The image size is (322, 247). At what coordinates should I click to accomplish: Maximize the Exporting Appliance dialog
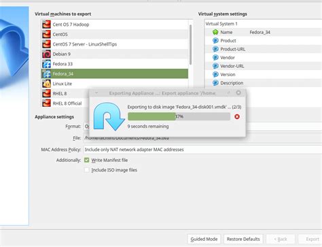coord(228,93)
